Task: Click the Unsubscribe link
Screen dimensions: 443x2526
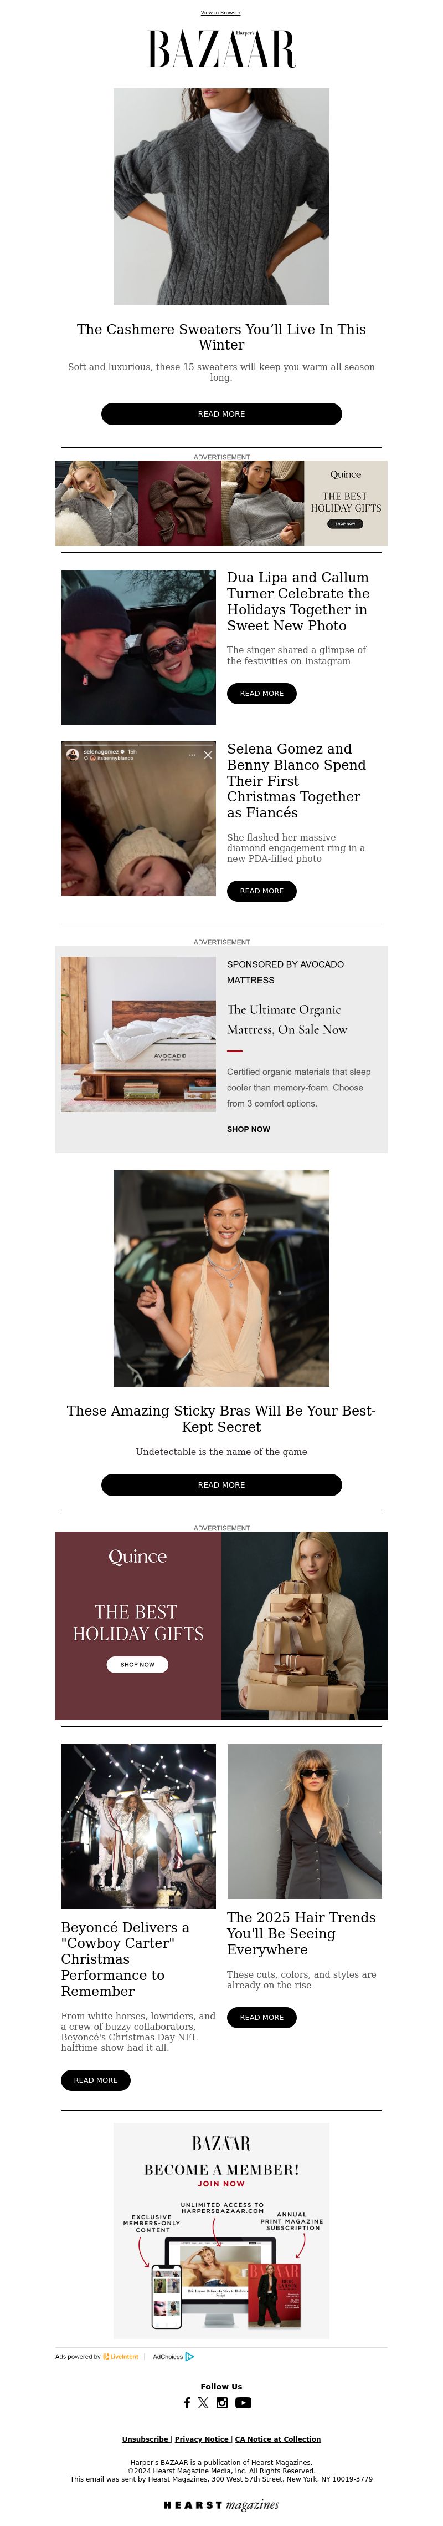Action: (x=145, y=2439)
